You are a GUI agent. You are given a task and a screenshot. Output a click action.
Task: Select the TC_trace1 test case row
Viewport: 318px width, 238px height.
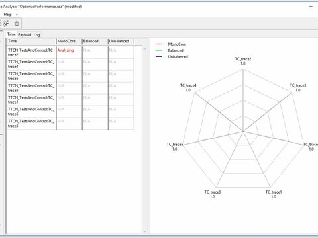tap(70, 100)
